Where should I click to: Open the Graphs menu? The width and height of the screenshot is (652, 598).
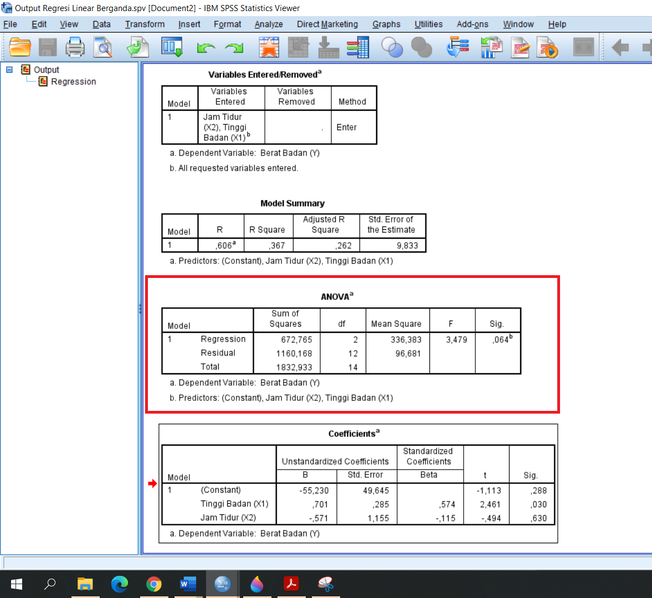click(x=386, y=24)
